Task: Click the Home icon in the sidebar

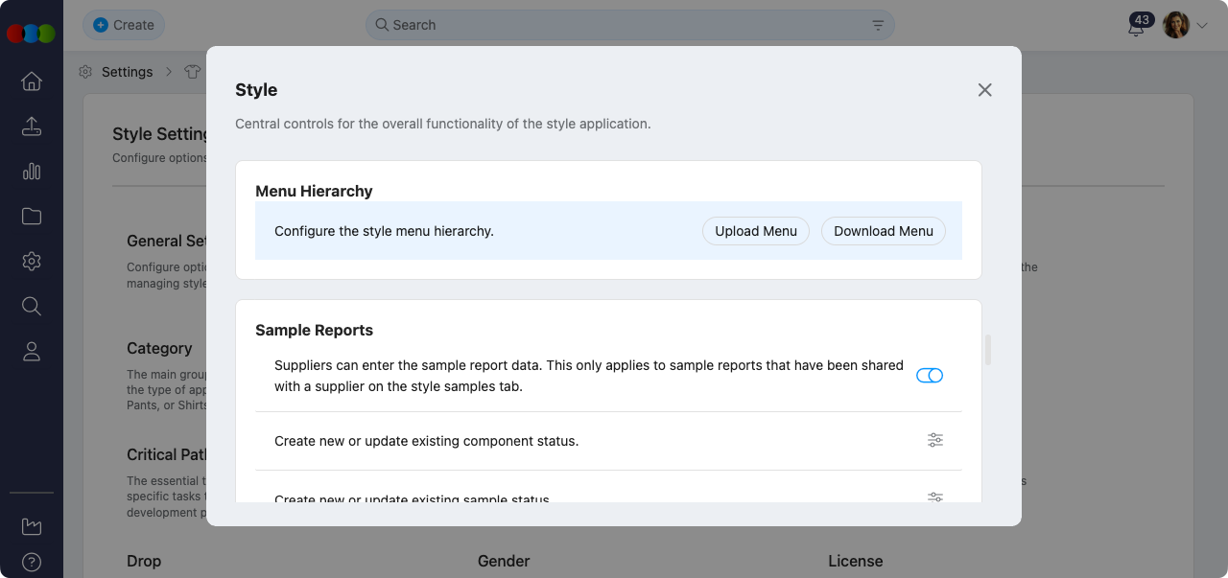Action: 32,81
